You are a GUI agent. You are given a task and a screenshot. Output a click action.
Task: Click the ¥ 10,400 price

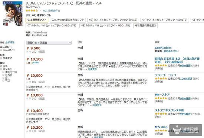34,111
